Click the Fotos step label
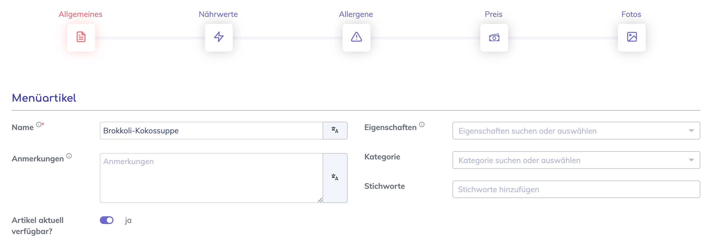 (631, 14)
